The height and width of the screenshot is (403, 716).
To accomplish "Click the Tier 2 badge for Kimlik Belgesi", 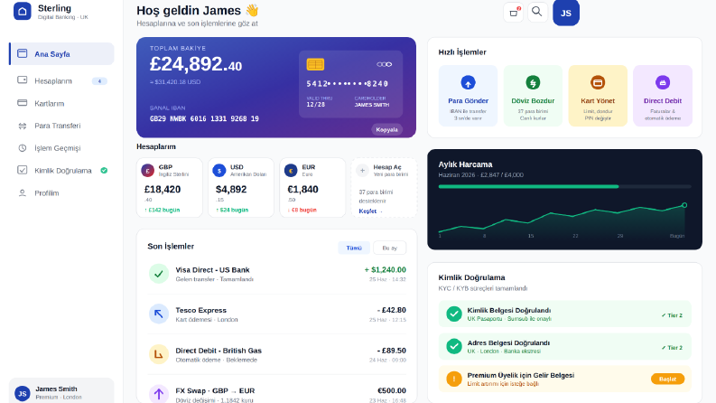I will tap(672, 315).
